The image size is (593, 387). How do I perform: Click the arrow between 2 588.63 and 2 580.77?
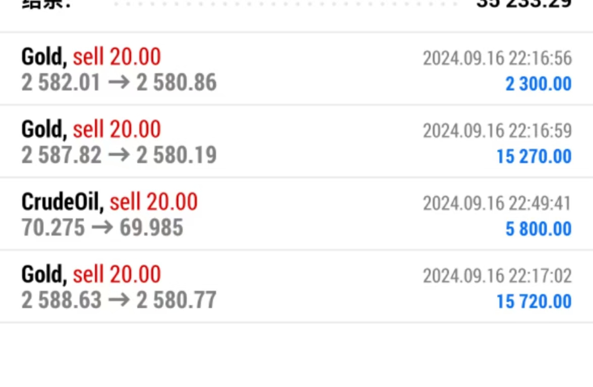tap(119, 300)
